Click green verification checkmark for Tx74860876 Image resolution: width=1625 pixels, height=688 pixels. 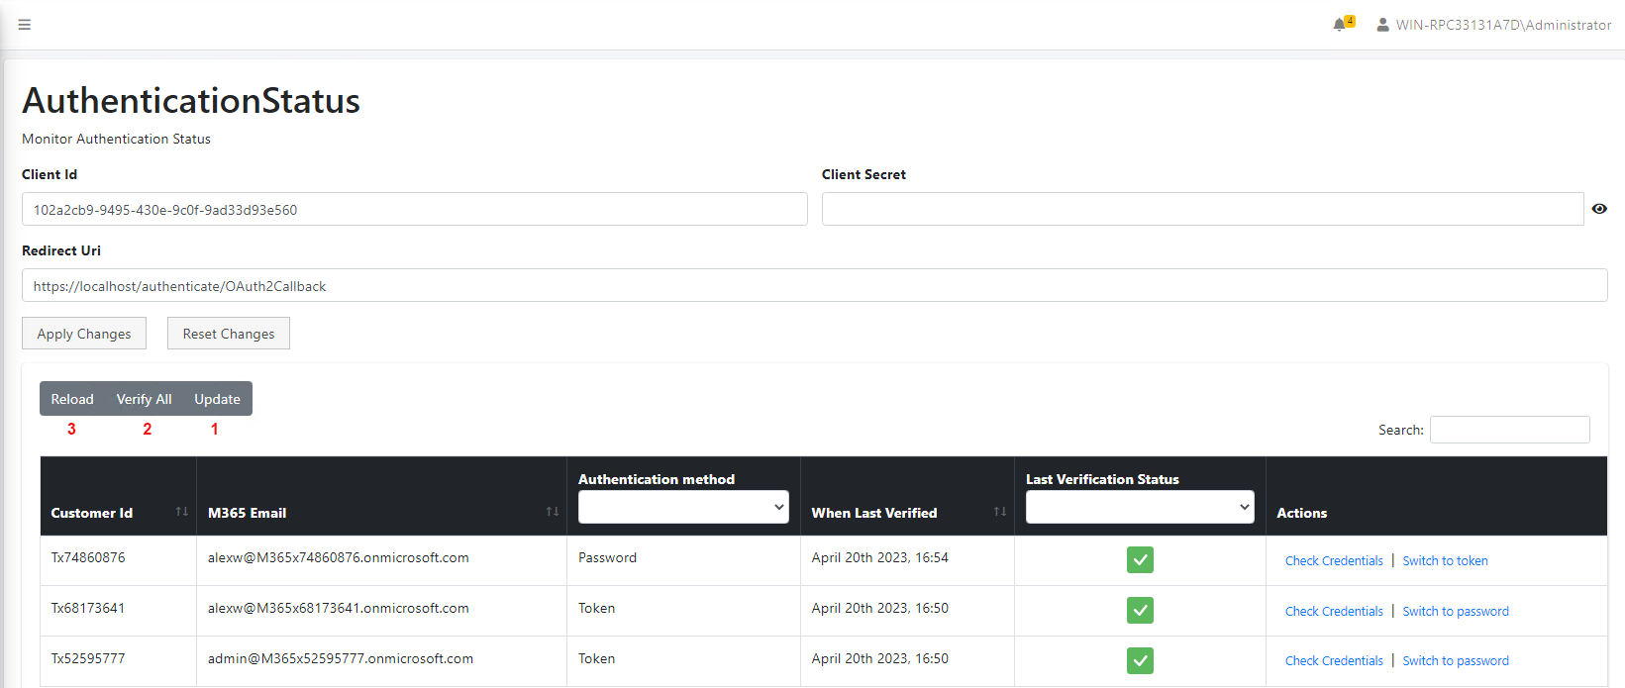(1140, 560)
